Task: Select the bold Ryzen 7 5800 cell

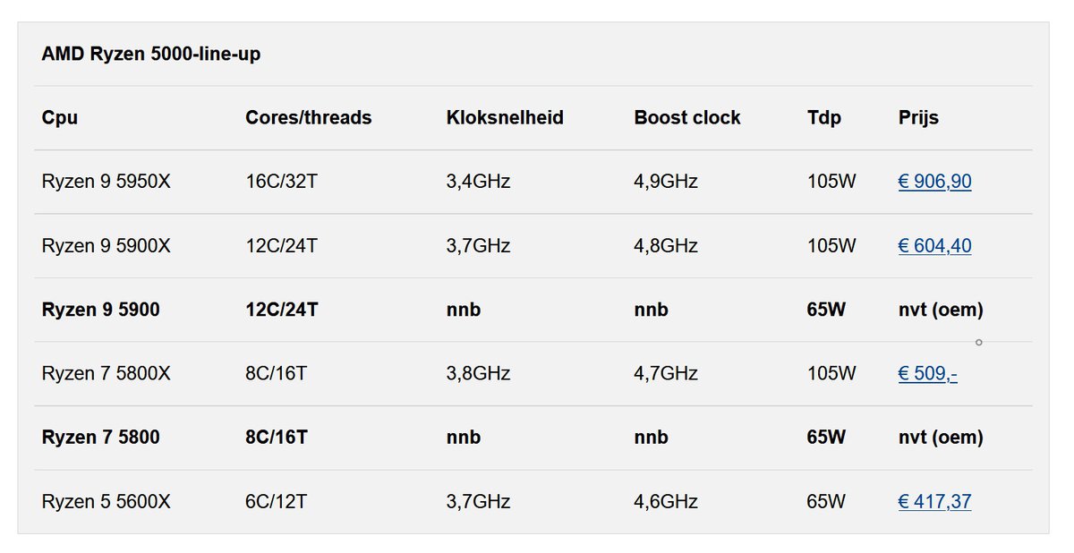Action: 100,438
